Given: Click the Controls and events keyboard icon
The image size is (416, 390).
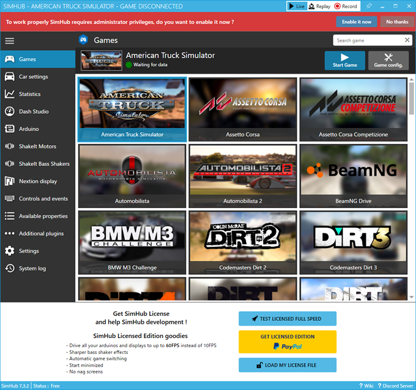Looking at the screenshot, I should tap(10, 198).
